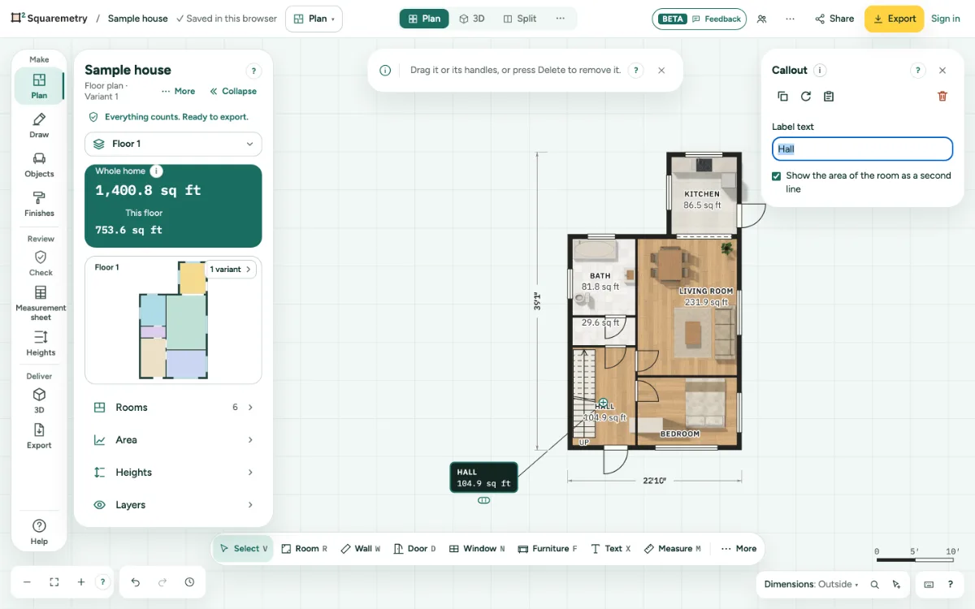Open keyboard shortcuts icon
The image size is (975, 609).
click(x=929, y=585)
